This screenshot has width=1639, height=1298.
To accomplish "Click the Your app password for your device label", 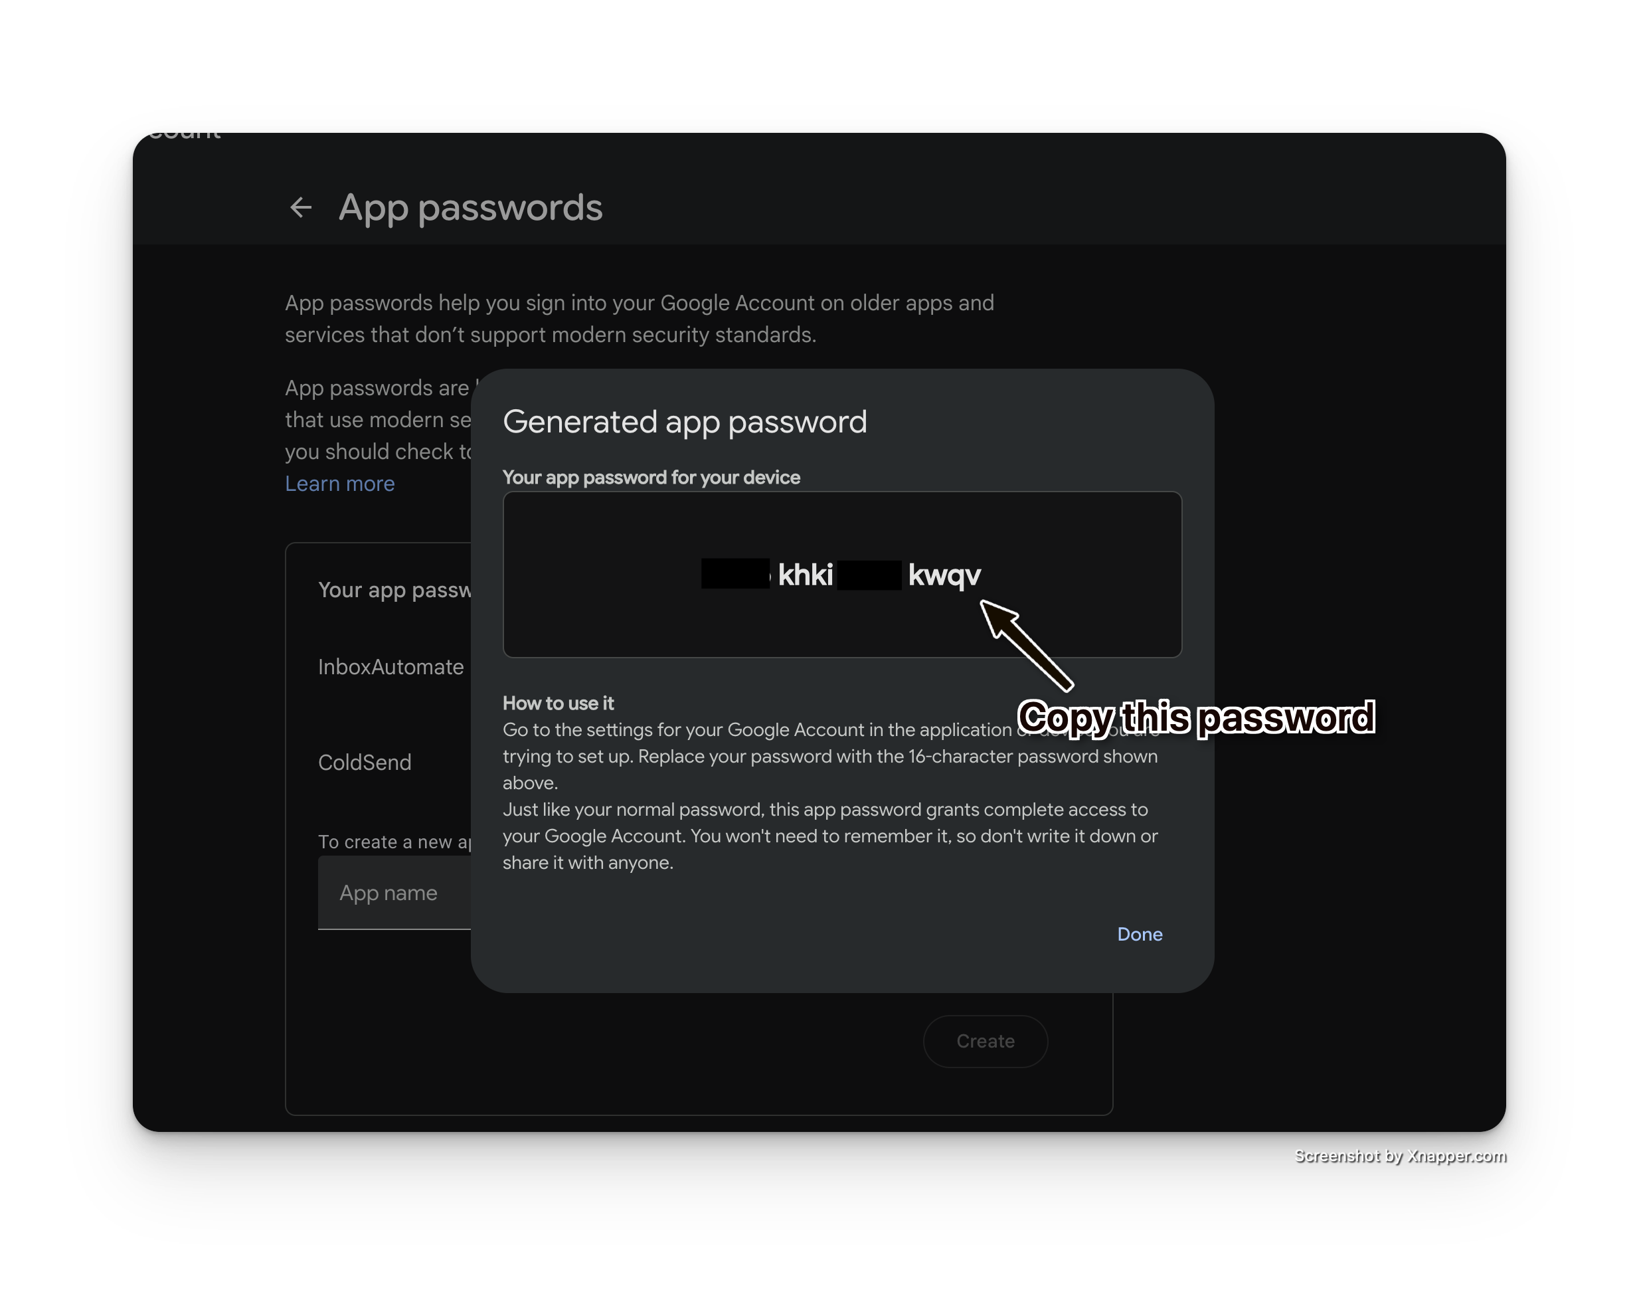I will (x=651, y=477).
